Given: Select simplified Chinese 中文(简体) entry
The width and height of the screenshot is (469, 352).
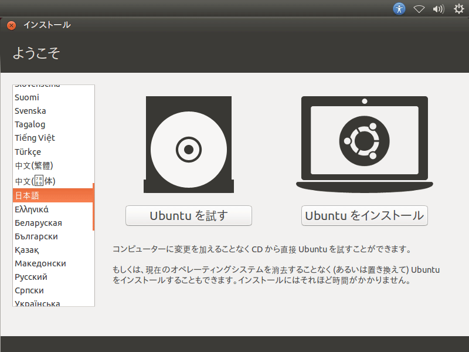Looking at the screenshot, I should click(x=53, y=181).
